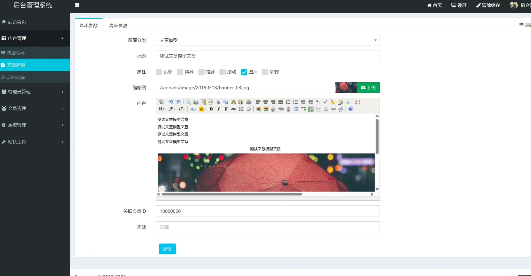Enable the 跳转 attribute checkbox

(x=265, y=72)
